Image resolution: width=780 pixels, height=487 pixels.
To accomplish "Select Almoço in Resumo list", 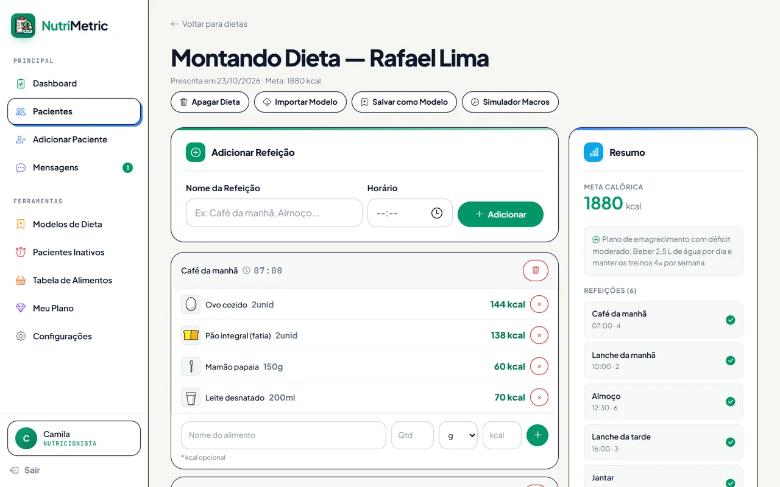I will click(663, 402).
